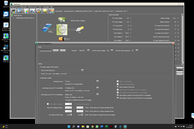Open the PV energy supply priority dropdown

coord(82,70)
